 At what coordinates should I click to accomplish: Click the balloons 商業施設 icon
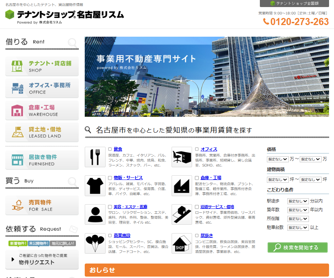point(95,243)
